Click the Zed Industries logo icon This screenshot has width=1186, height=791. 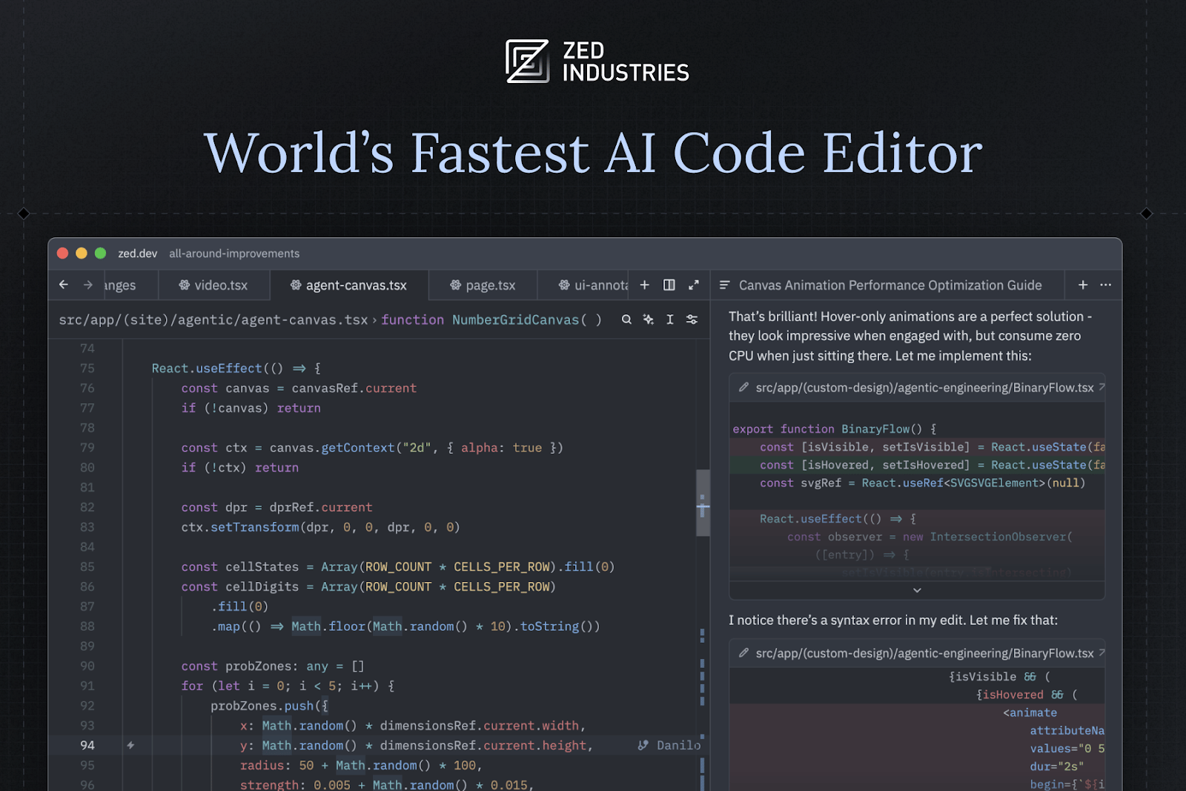[527, 61]
